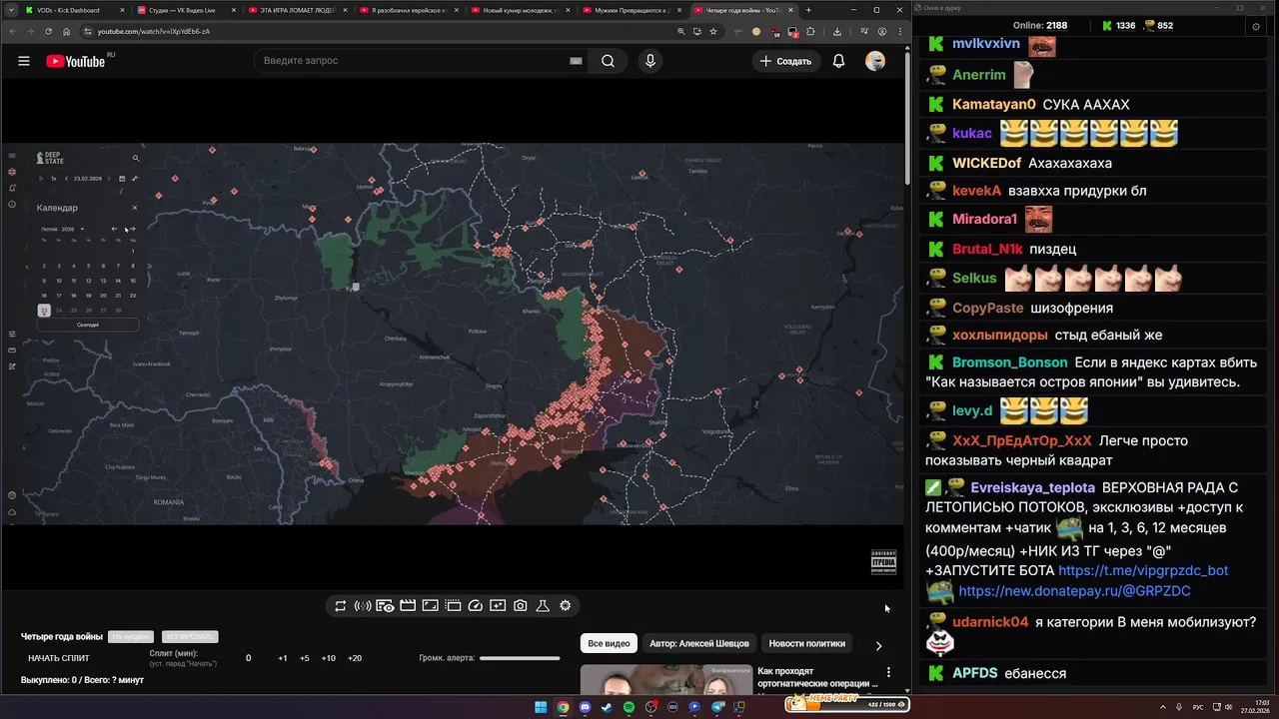Click the YouTube search magnifier button
The height and width of the screenshot is (719, 1279).
(608, 61)
